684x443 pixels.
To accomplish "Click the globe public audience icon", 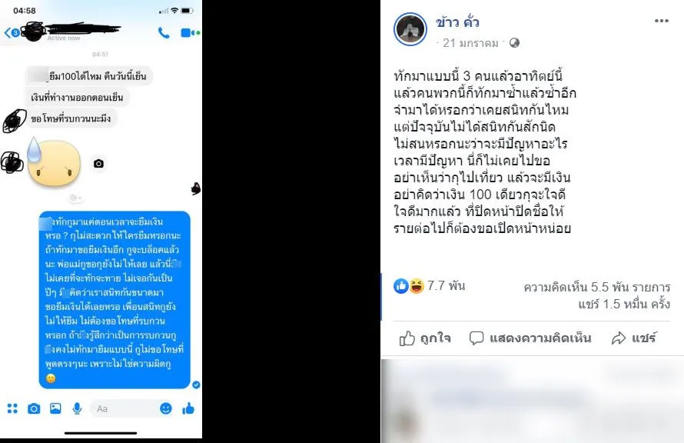I will point(514,43).
